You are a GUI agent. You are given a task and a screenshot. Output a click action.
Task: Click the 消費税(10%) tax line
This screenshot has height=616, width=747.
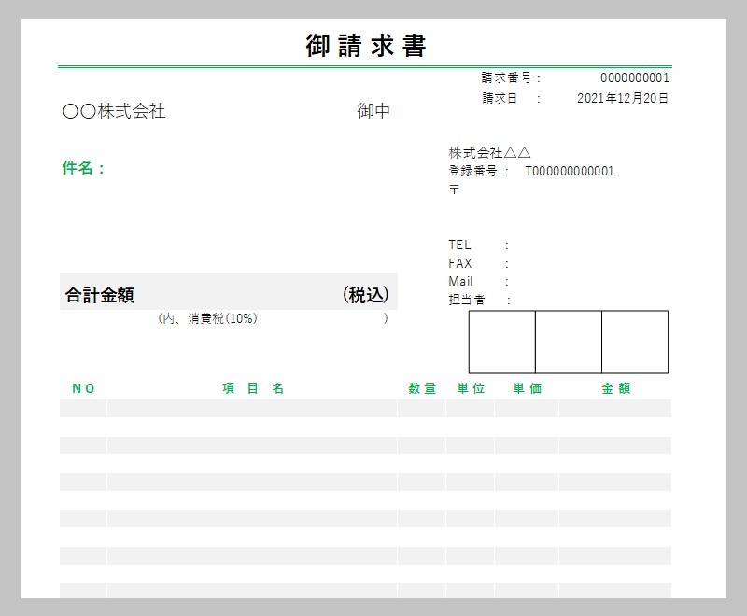click(208, 318)
